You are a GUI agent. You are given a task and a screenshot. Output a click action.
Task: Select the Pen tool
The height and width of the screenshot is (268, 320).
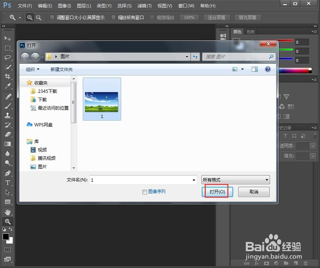pos(8,173)
